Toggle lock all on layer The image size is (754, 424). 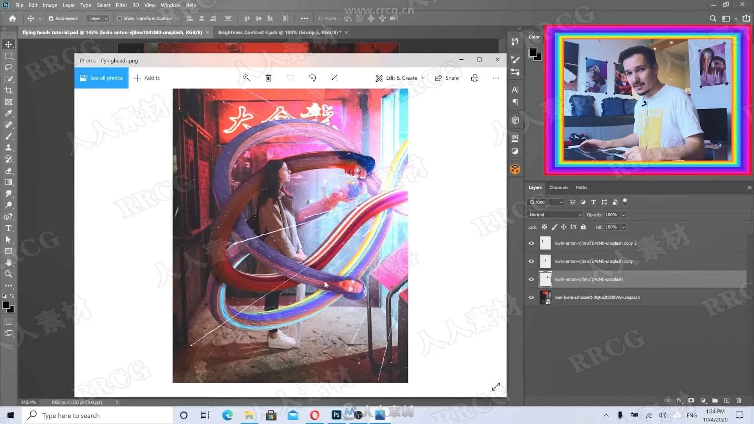(x=583, y=227)
